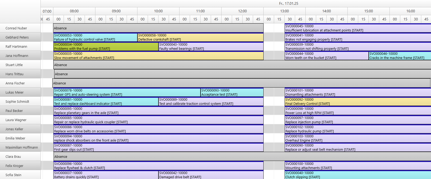Click the Fr., 17.01.25 date header
The image size is (431, 179).
289,3
